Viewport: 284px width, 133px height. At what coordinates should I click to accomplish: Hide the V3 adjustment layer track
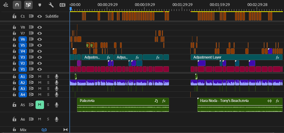pos(39,57)
